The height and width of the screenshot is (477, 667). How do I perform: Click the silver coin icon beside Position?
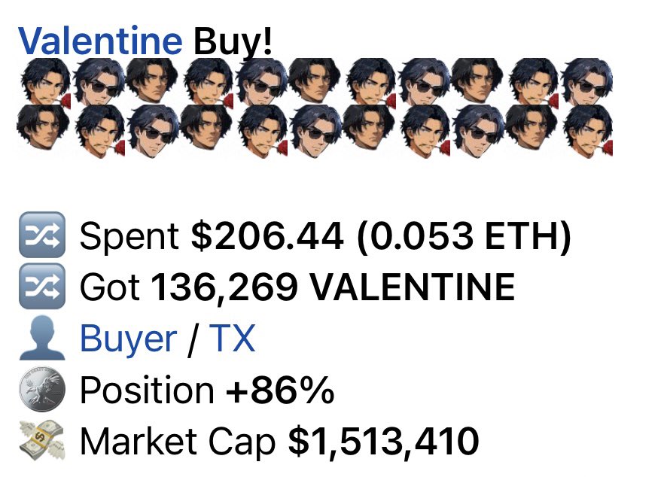[43, 388]
